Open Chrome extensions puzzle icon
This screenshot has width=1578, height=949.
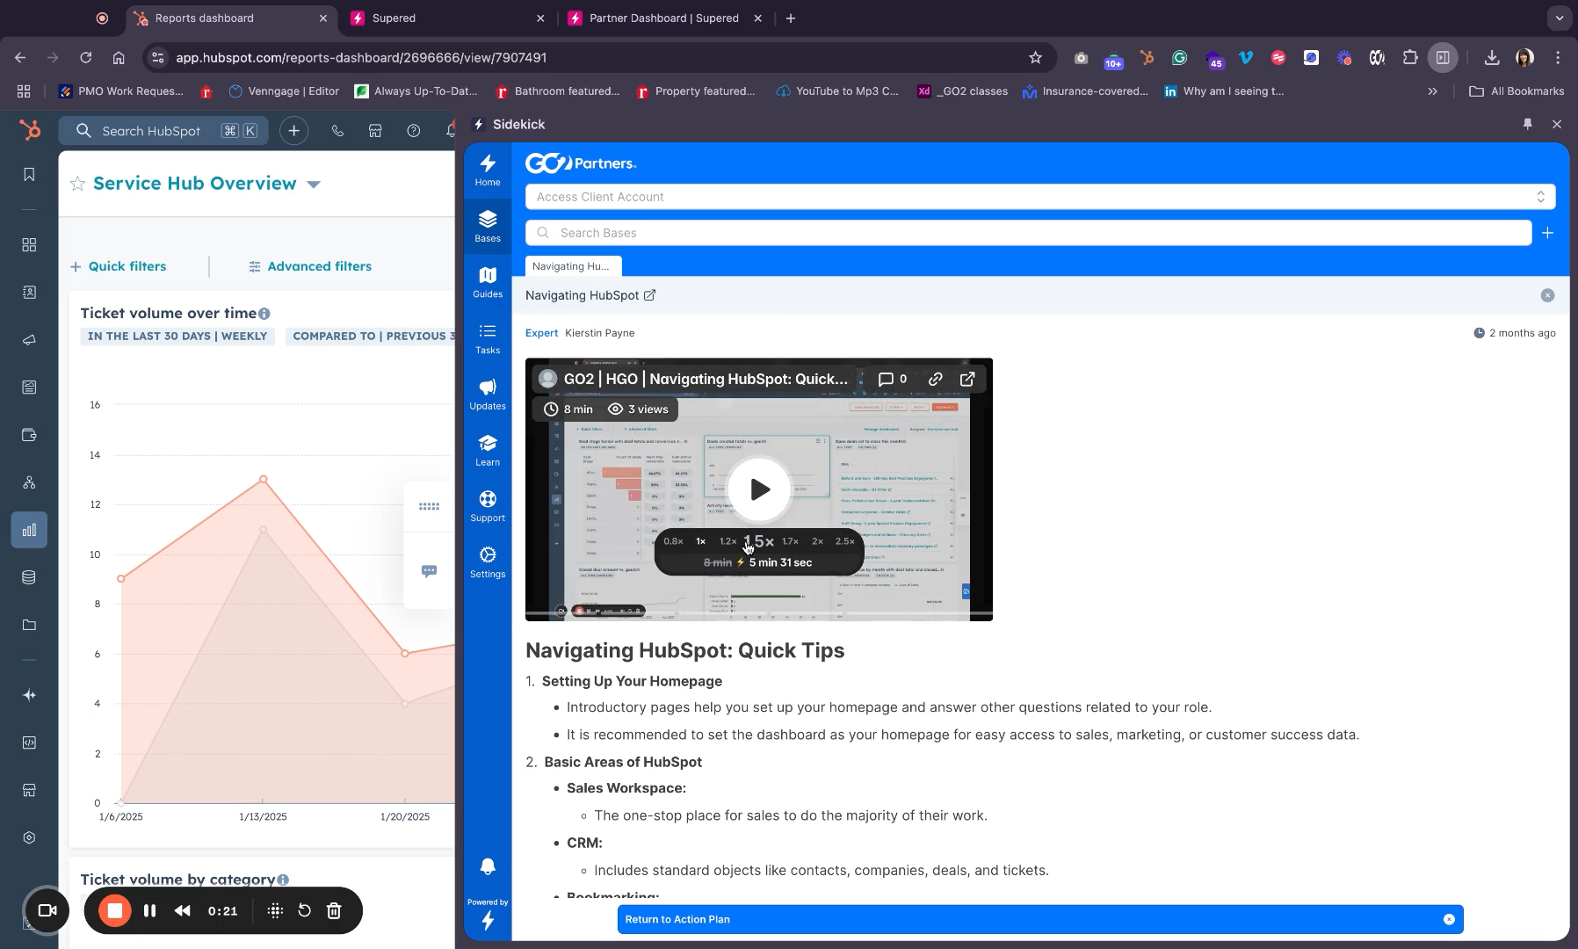pyautogui.click(x=1409, y=58)
